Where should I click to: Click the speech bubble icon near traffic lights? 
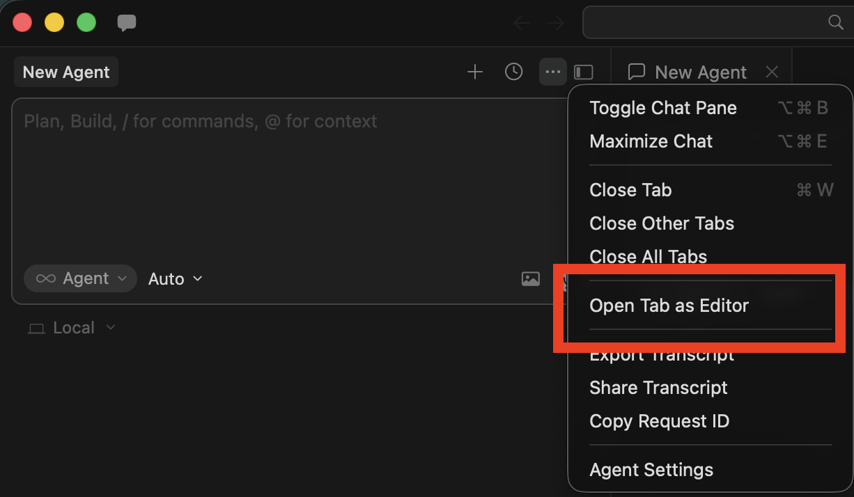[x=126, y=22]
